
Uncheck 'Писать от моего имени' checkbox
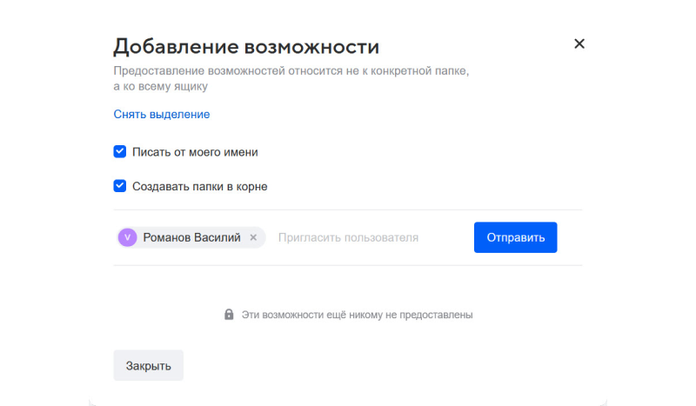point(120,152)
